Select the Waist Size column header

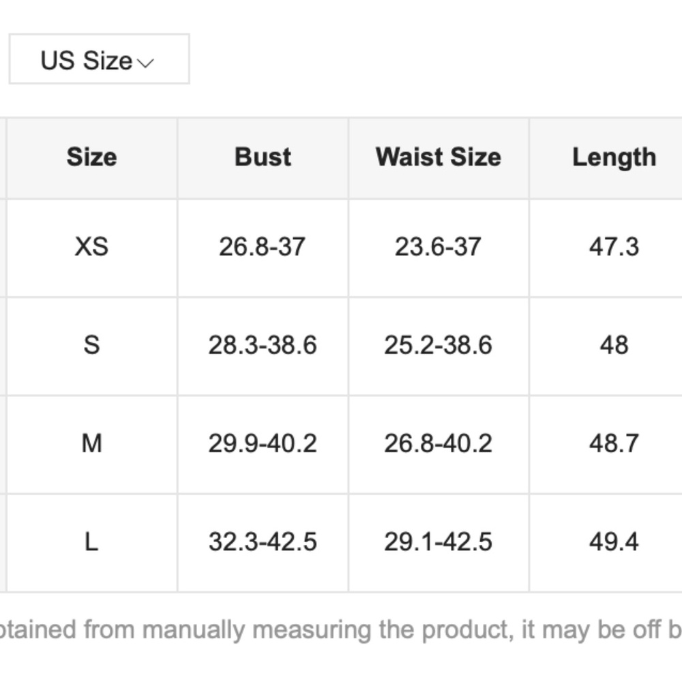pyautogui.click(x=439, y=157)
